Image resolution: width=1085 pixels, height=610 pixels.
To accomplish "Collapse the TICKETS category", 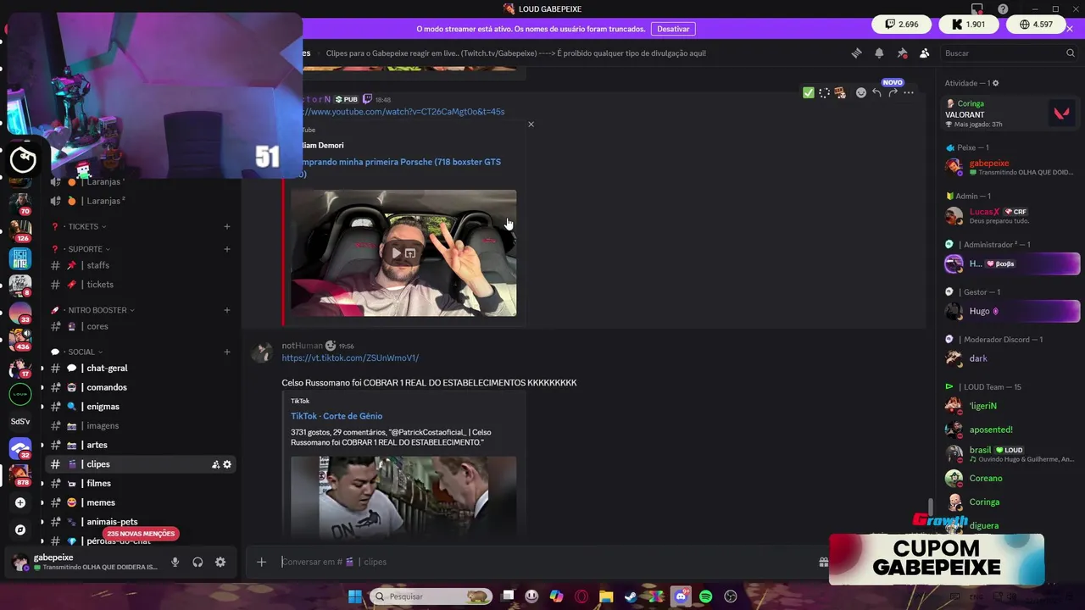I will (x=83, y=226).
